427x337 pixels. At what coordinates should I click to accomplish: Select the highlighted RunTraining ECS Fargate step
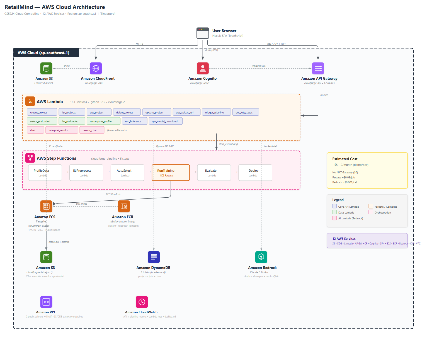tap(171, 173)
